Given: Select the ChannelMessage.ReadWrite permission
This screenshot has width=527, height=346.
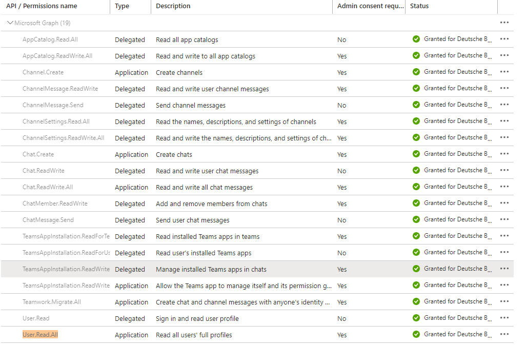Looking at the screenshot, I should pyautogui.click(x=60, y=89).
